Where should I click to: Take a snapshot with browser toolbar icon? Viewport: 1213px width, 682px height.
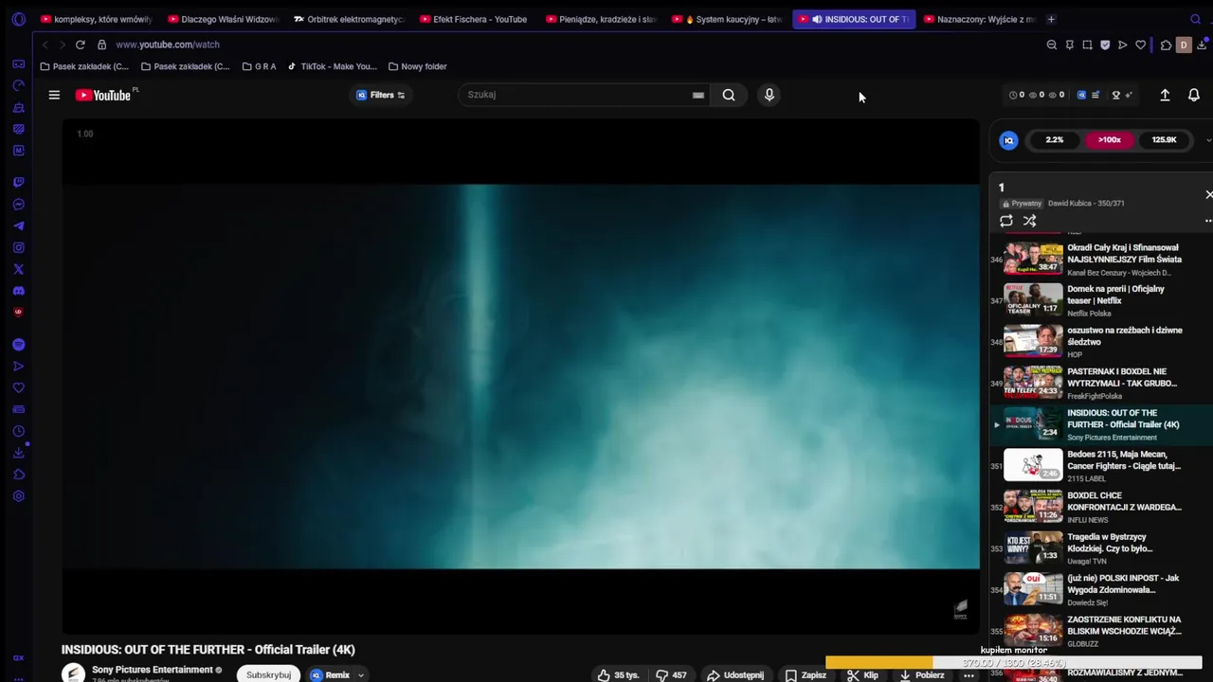click(x=1087, y=45)
